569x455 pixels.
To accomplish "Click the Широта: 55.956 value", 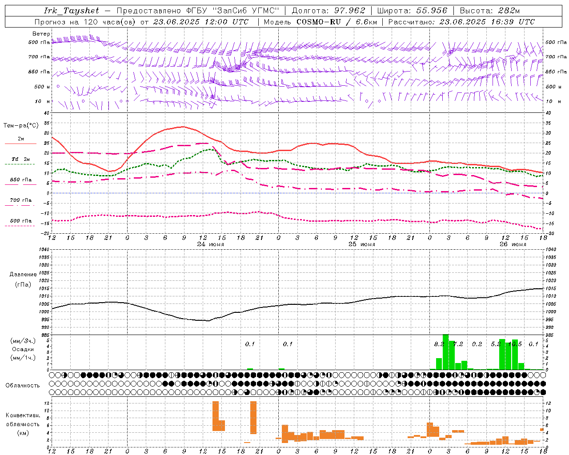I will (x=412, y=11).
